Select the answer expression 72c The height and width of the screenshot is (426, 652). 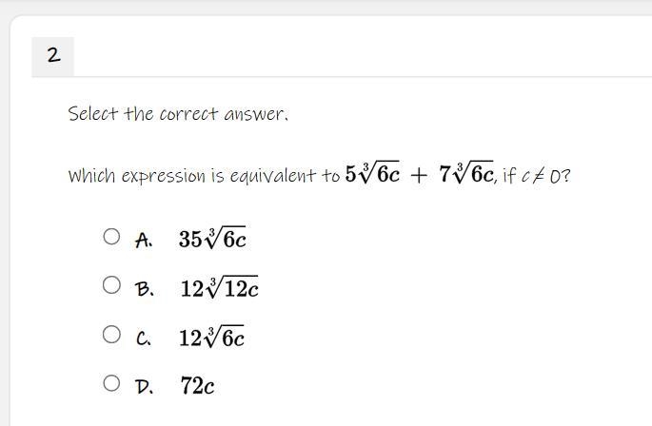198,386
